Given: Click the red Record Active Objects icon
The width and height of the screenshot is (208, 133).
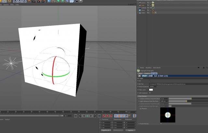Looking at the screenshot, I should (x=104, y=116).
